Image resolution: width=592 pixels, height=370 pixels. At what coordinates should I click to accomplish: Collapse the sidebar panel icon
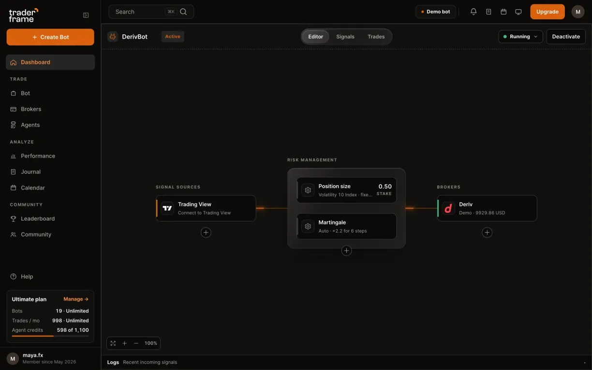tap(86, 15)
